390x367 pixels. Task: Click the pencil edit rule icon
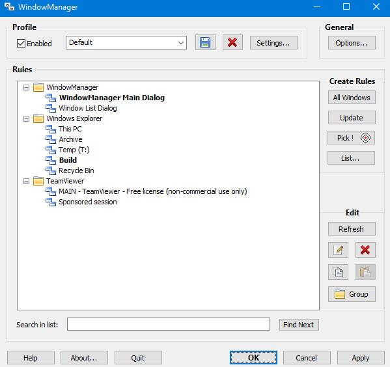[338, 250]
